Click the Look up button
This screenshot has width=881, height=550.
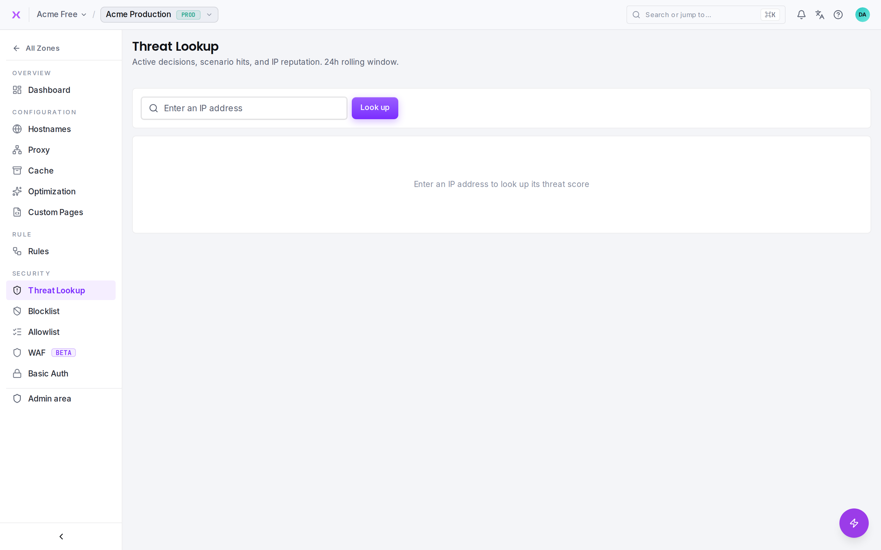click(375, 108)
